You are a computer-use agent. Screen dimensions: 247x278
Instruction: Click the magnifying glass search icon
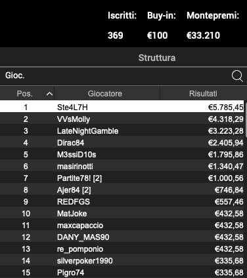coord(237,76)
